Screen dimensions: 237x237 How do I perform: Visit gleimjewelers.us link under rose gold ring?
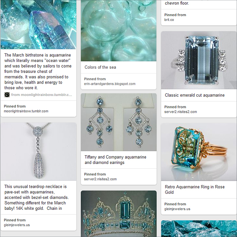pyautogui.click(x=177, y=209)
